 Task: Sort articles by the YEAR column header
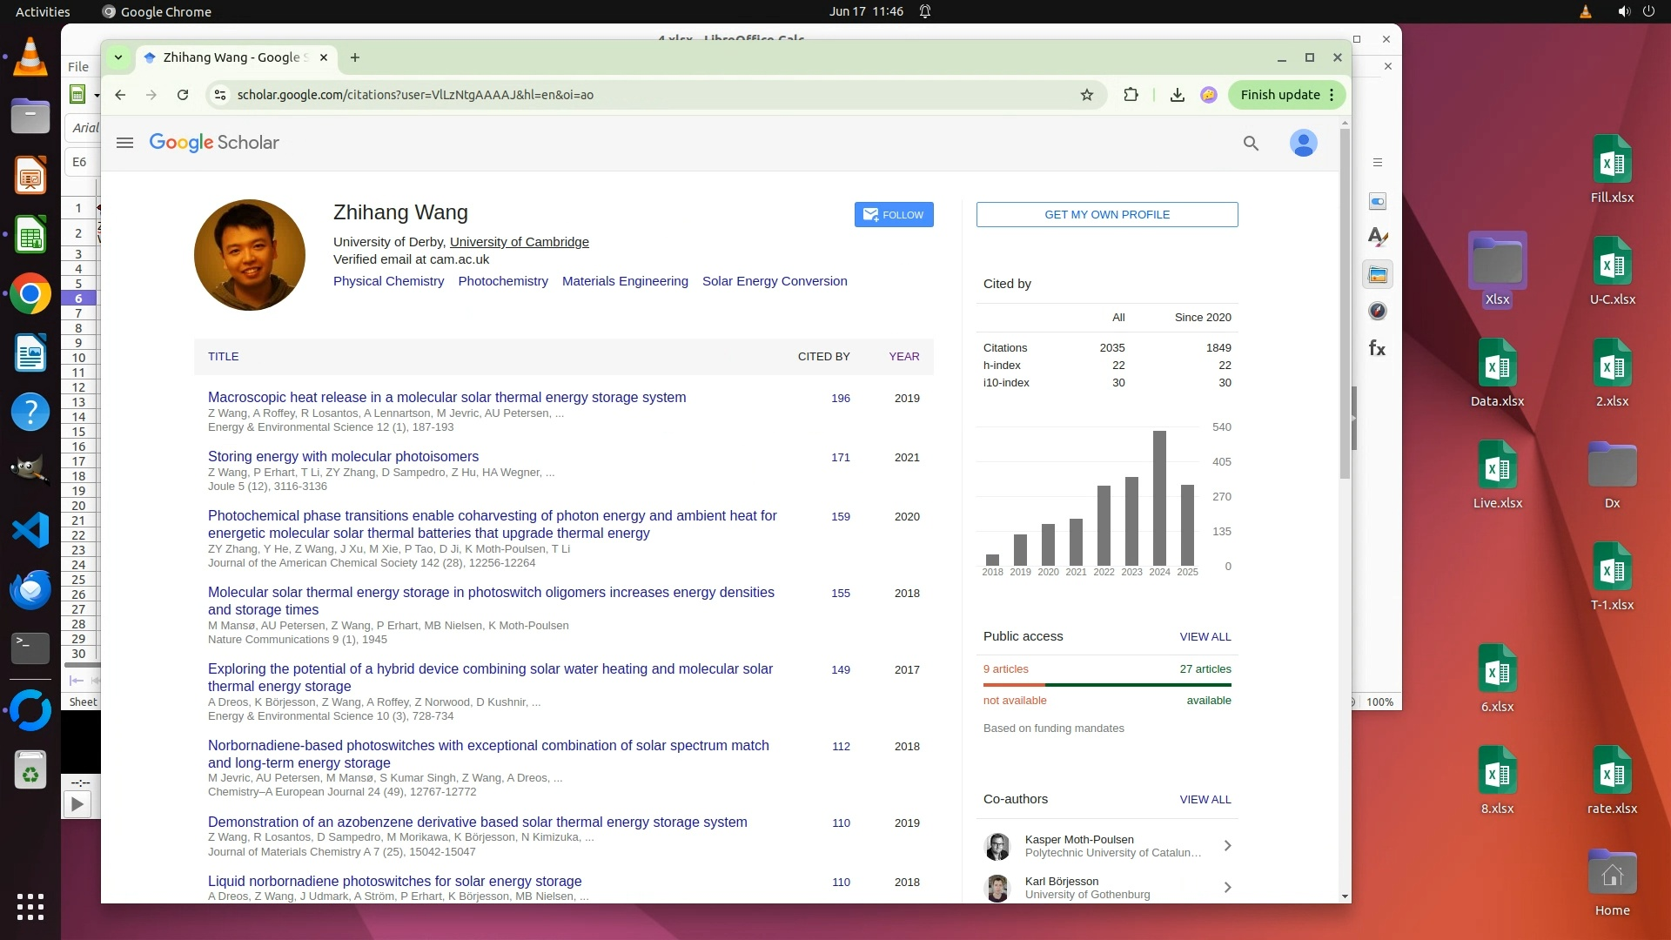click(x=903, y=357)
